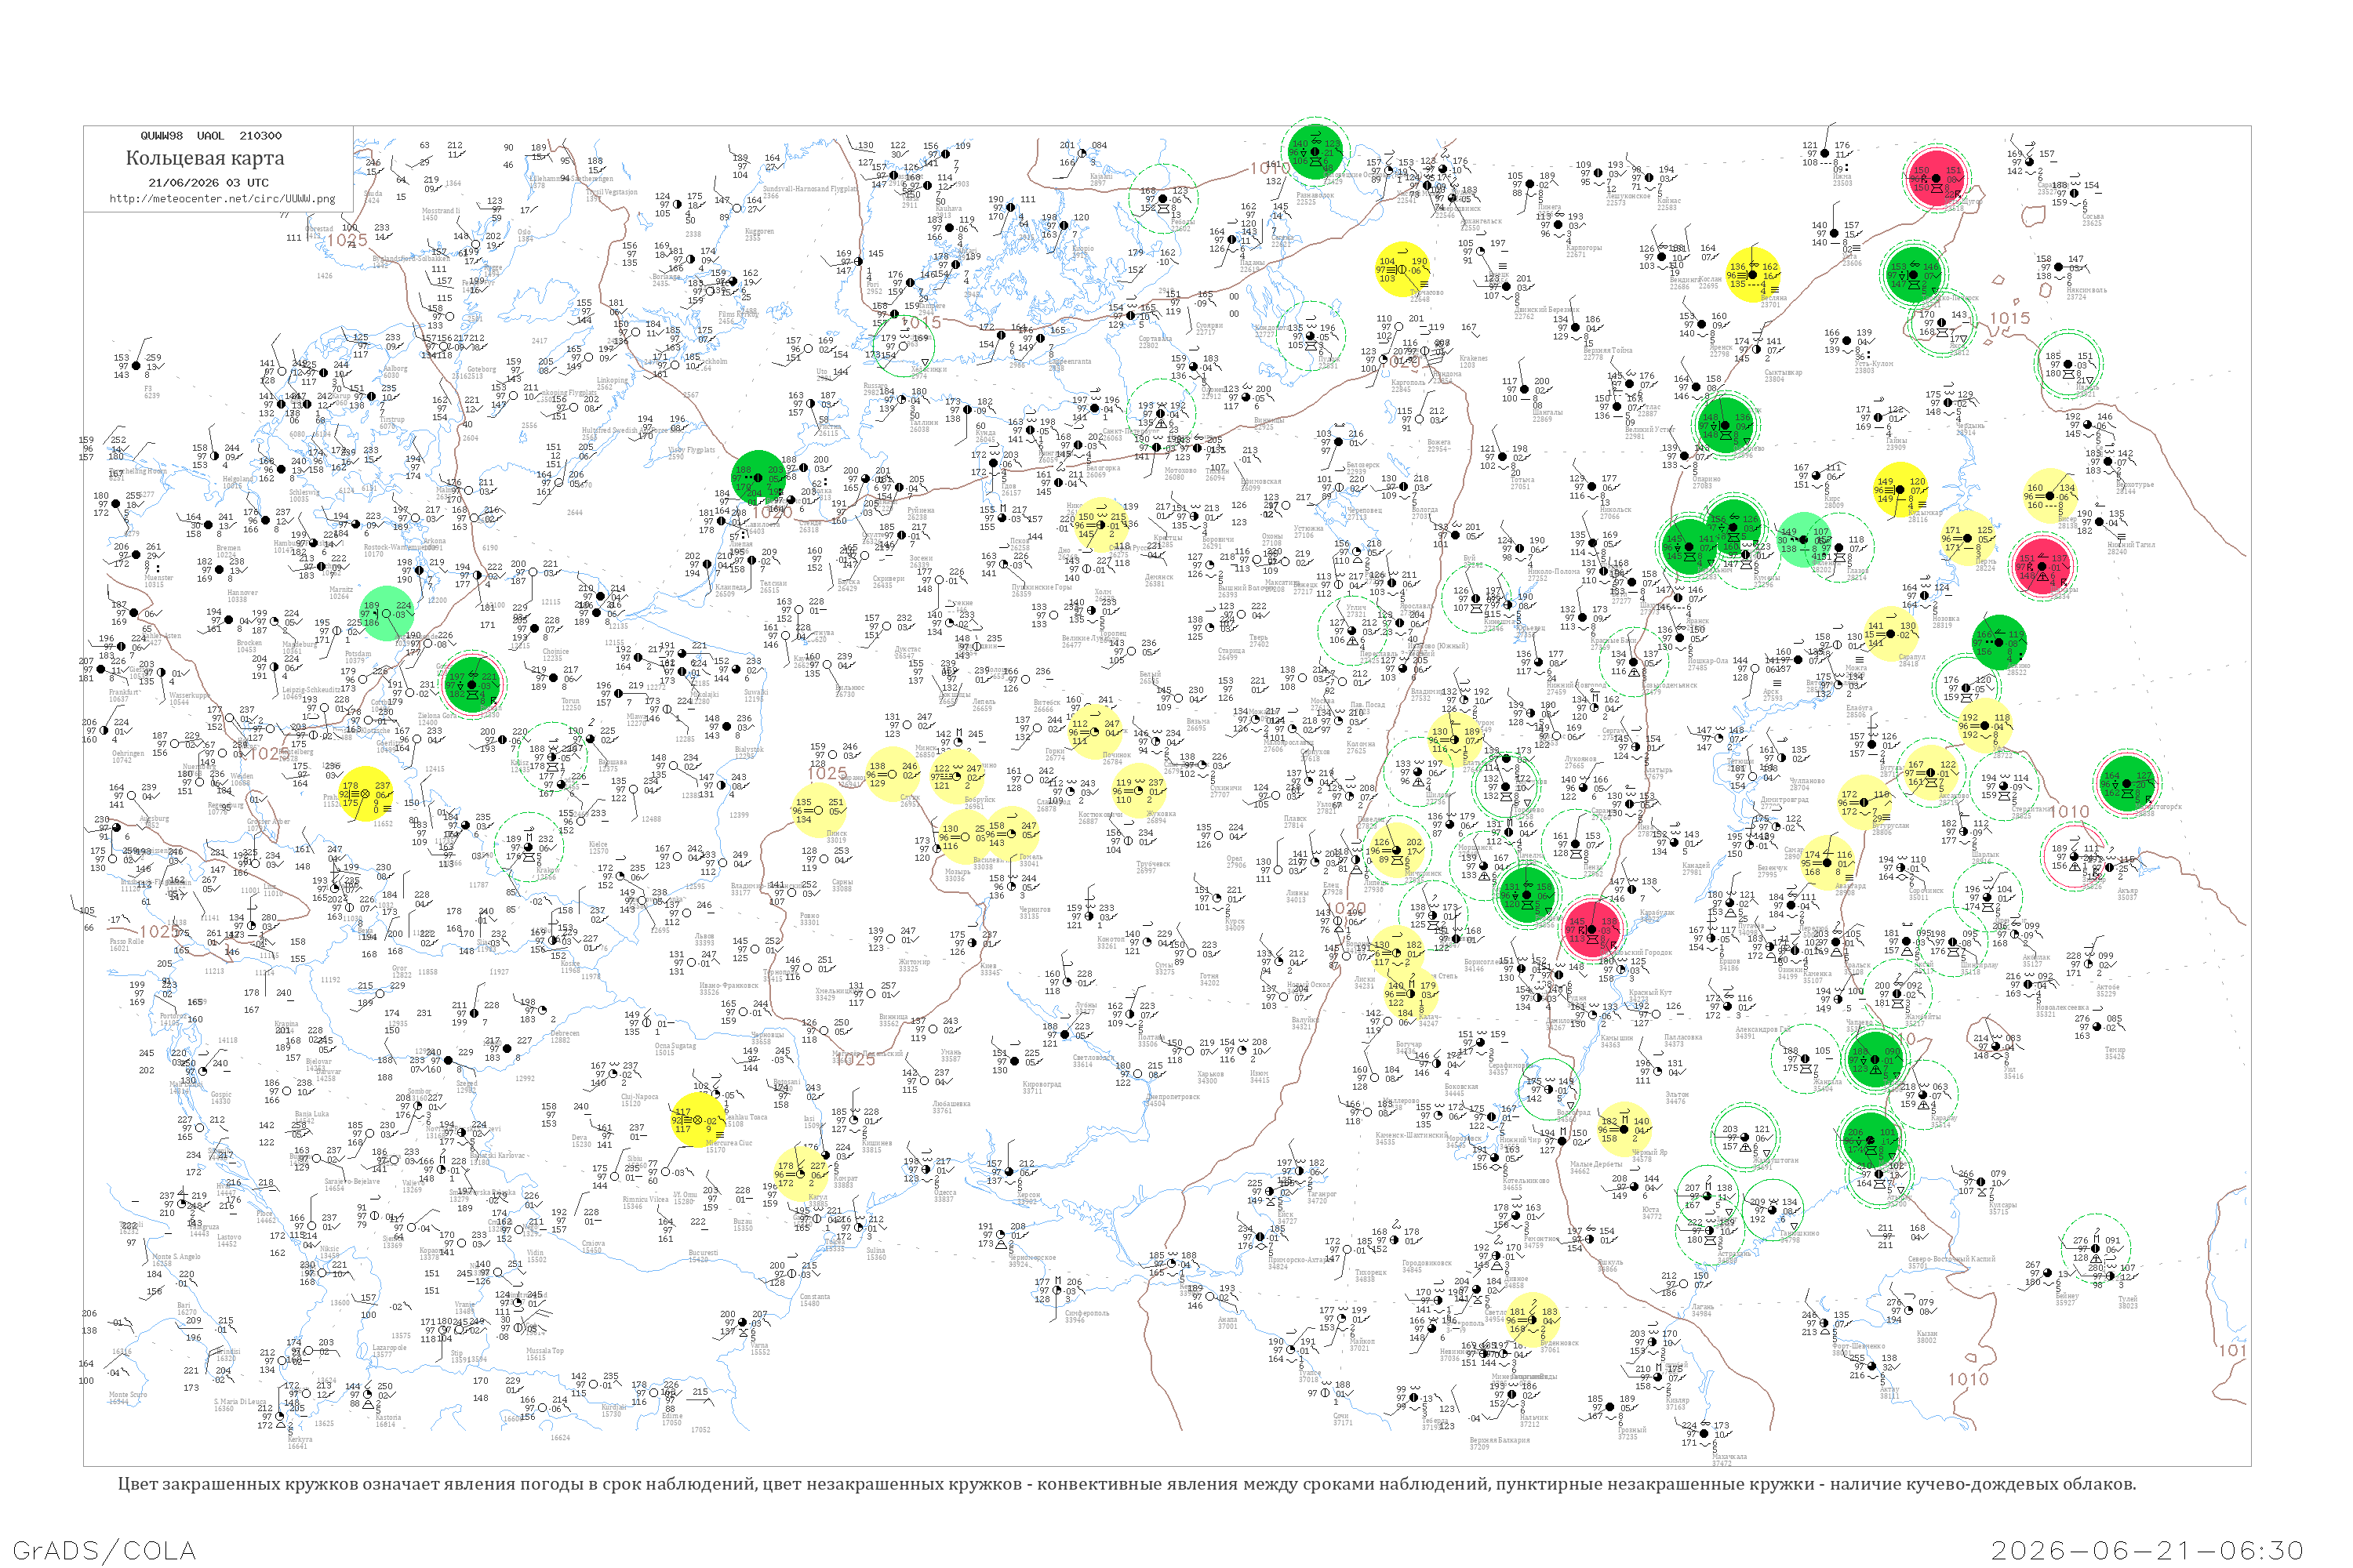
Task: Click the "GrADS/COLA" credit text
Action: click(104, 1550)
